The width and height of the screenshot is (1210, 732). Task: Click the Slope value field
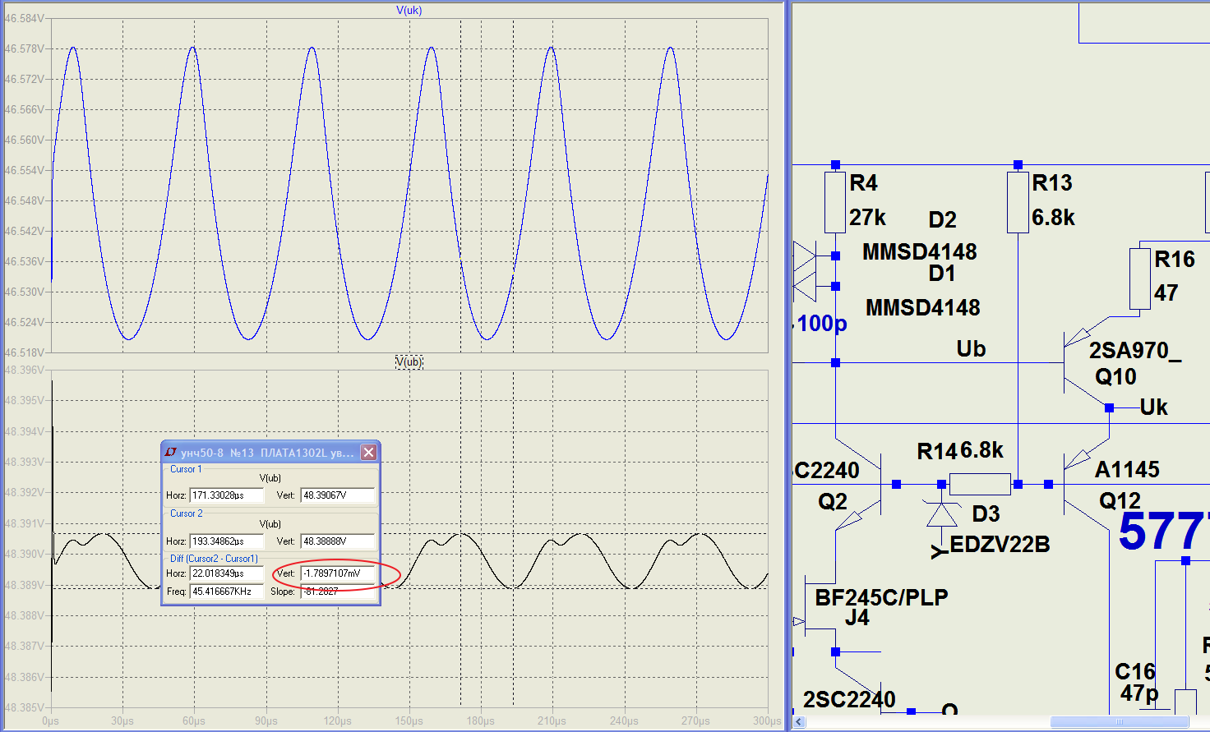(x=337, y=592)
